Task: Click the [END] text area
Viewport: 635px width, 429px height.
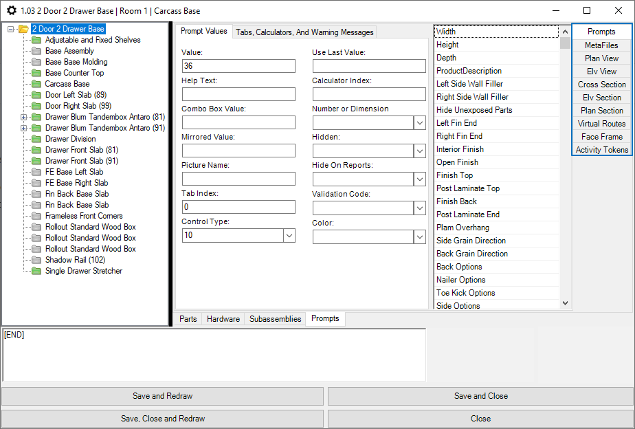Action: (x=214, y=355)
